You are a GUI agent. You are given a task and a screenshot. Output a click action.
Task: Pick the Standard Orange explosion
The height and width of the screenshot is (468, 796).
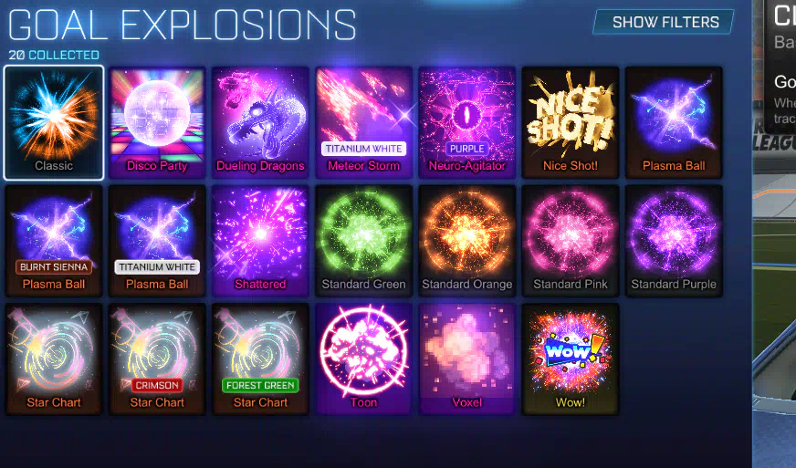(x=467, y=241)
